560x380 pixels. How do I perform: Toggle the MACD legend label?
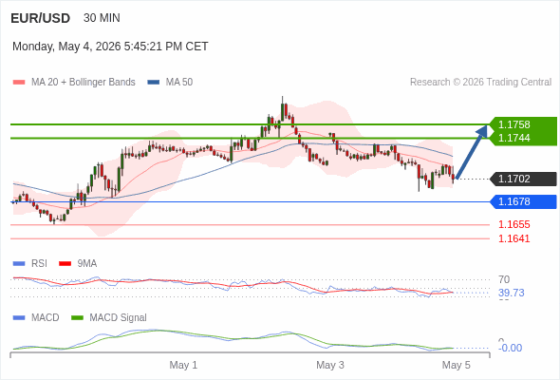(45, 317)
